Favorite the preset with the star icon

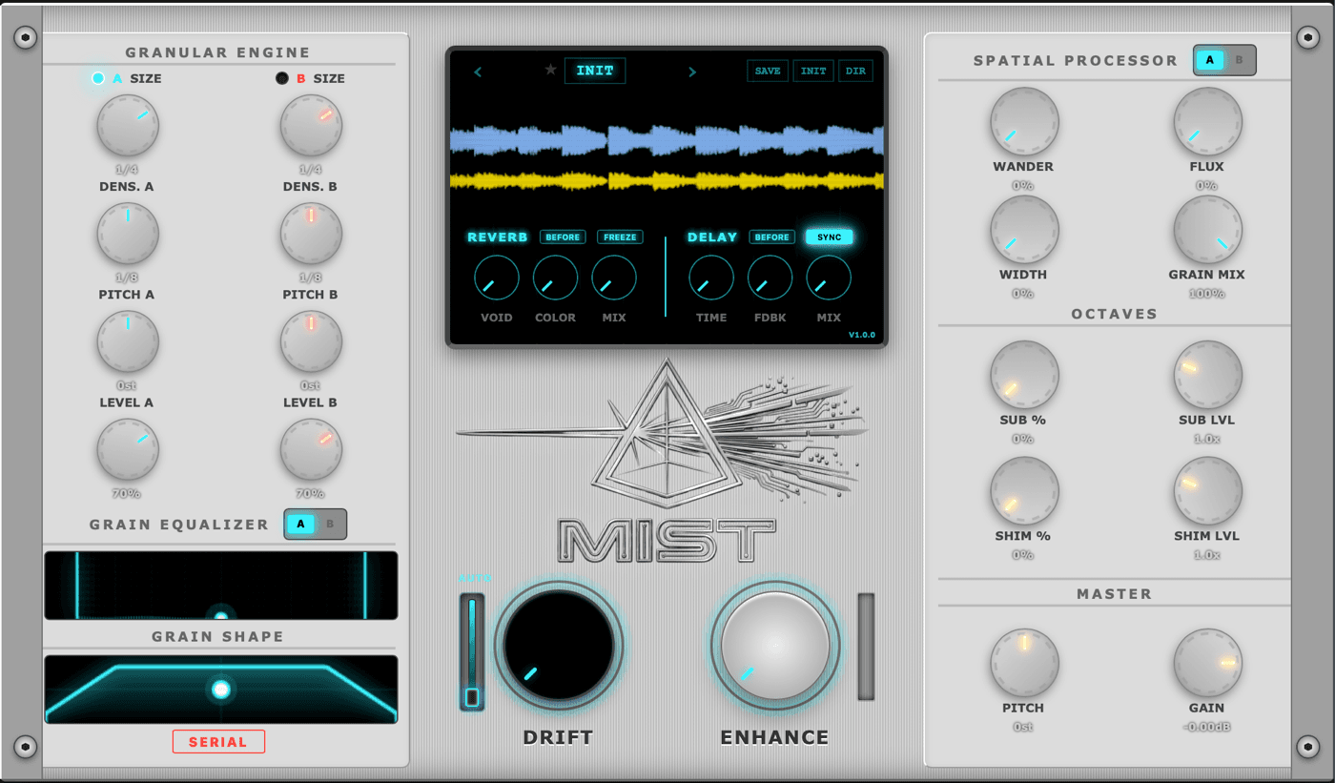pyautogui.click(x=550, y=70)
